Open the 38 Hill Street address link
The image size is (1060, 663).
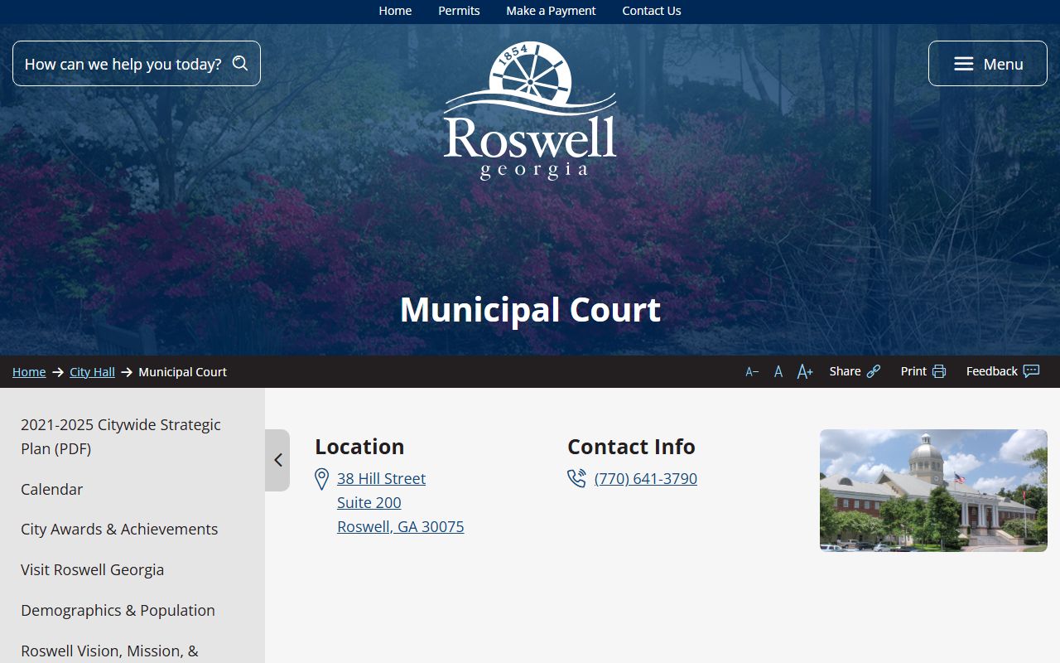click(400, 502)
